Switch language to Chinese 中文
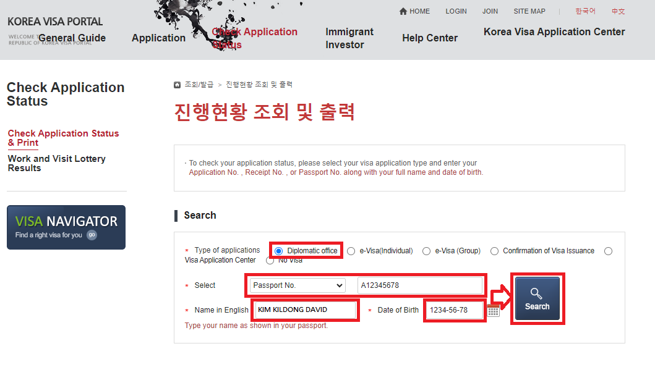This screenshot has height=375, width=655. 619,11
